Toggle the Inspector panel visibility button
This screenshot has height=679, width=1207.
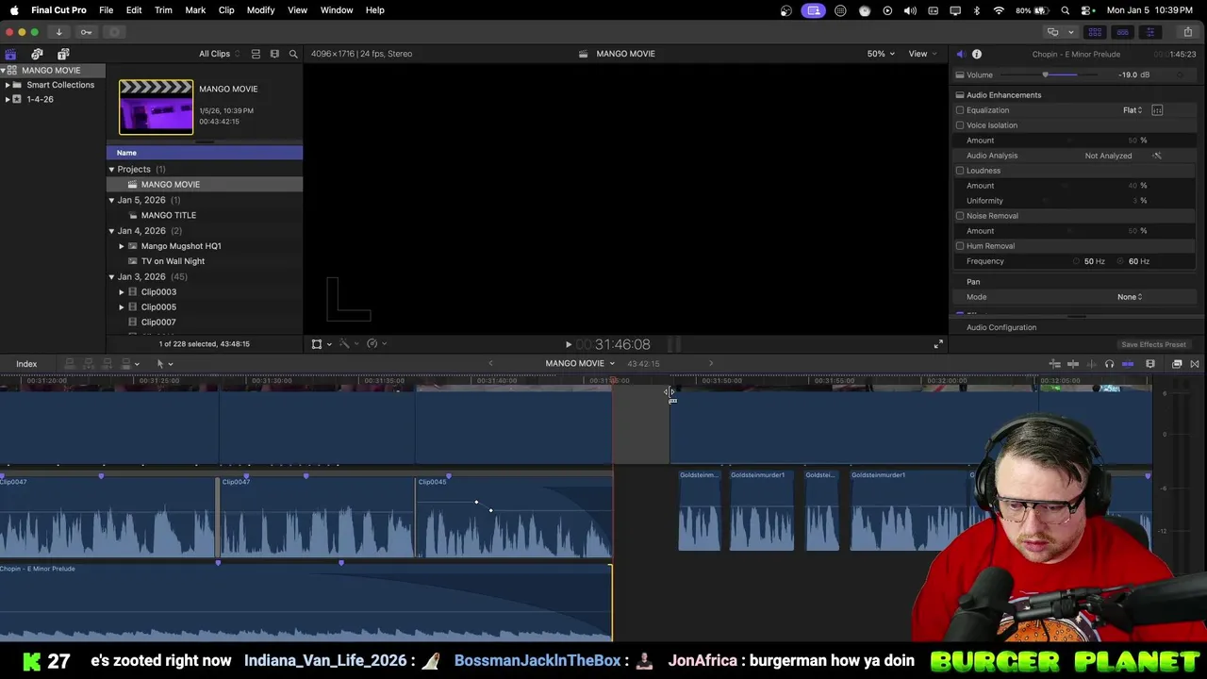pyautogui.click(x=1149, y=32)
